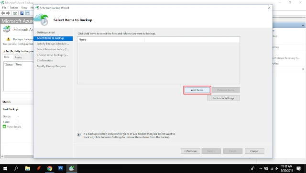Open the View menu in Azure Backup
Screen dimensions: 306x173
tap(24, 8)
